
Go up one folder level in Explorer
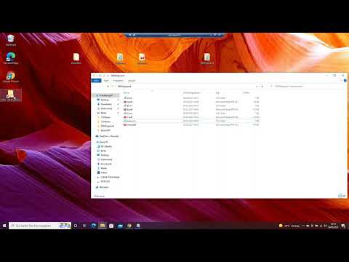click(x=108, y=87)
